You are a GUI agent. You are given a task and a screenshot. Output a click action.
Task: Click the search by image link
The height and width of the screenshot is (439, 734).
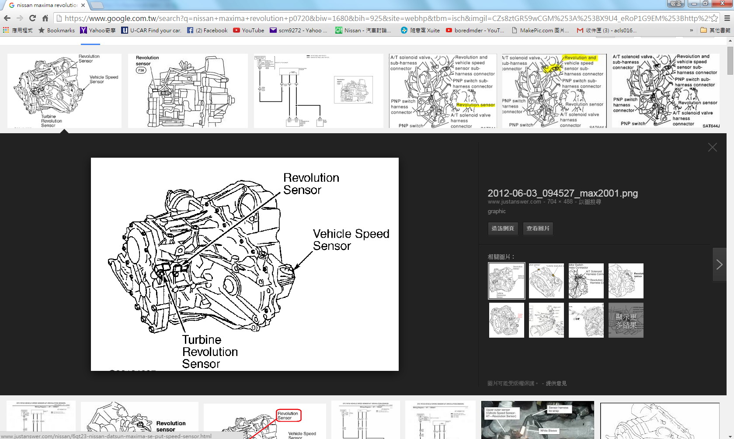pos(590,202)
